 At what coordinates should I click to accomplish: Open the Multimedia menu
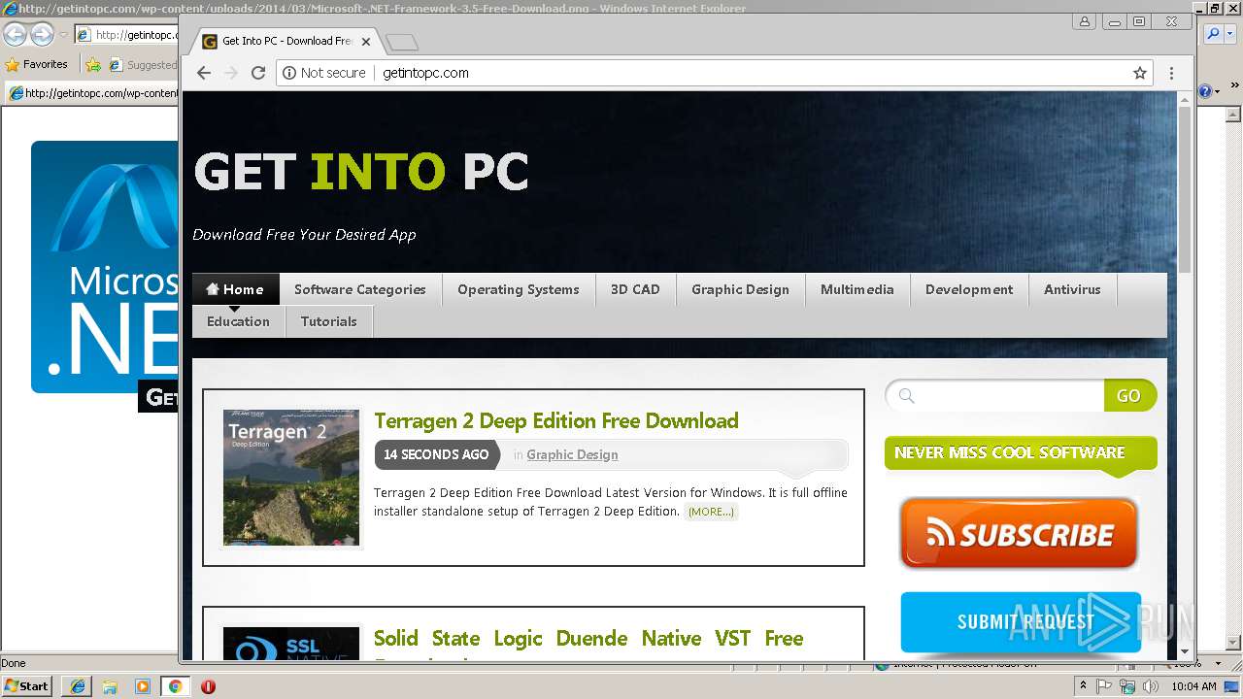tap(857, 289)
